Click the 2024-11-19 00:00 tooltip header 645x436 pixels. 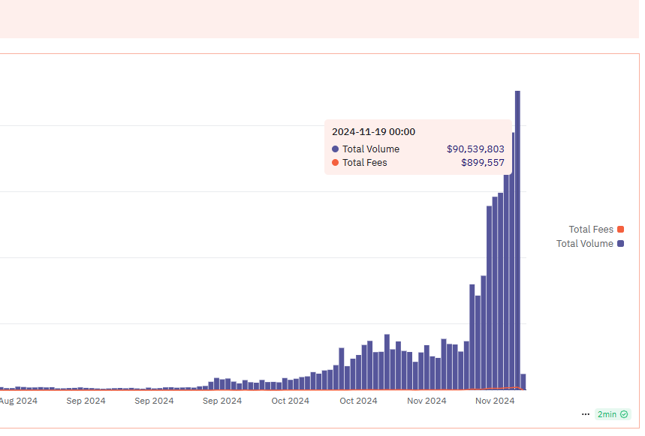coord(373,132)
